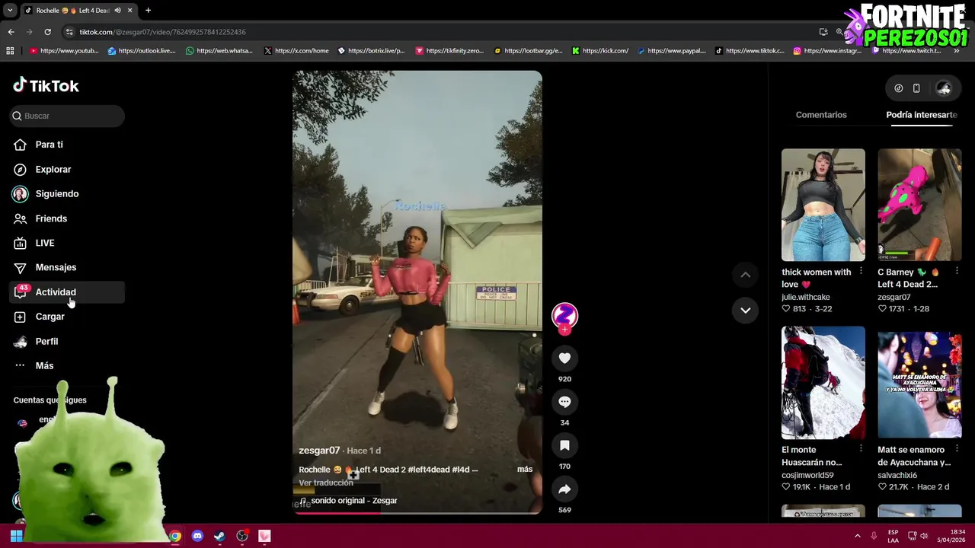Open Discord from taskbar
Image resolution: width=975 pixels, height=548 pixels.
point(197,536)
